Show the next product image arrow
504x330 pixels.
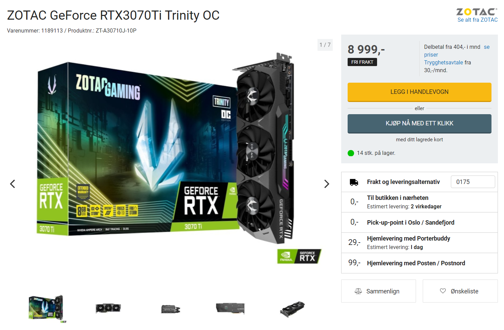click(326, 184)
